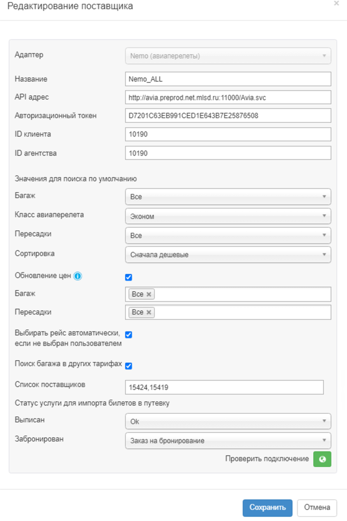
Task: Click the Авторизационный токен field
Action: pos(228,116)
